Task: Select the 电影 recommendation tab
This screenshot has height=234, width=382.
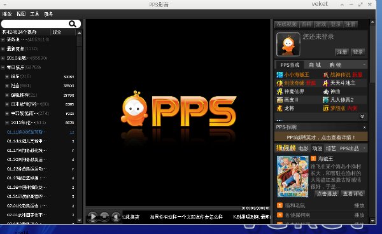Action: point(303,148)
